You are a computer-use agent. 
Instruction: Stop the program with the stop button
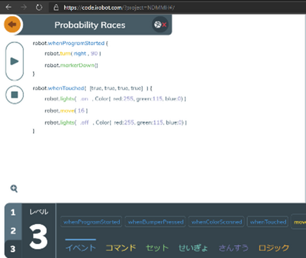pyautogui.click(x=14, y=95)
